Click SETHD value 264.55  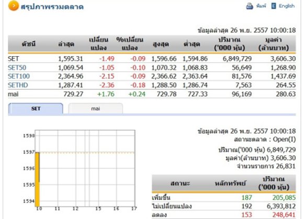(x=286, y=85)
